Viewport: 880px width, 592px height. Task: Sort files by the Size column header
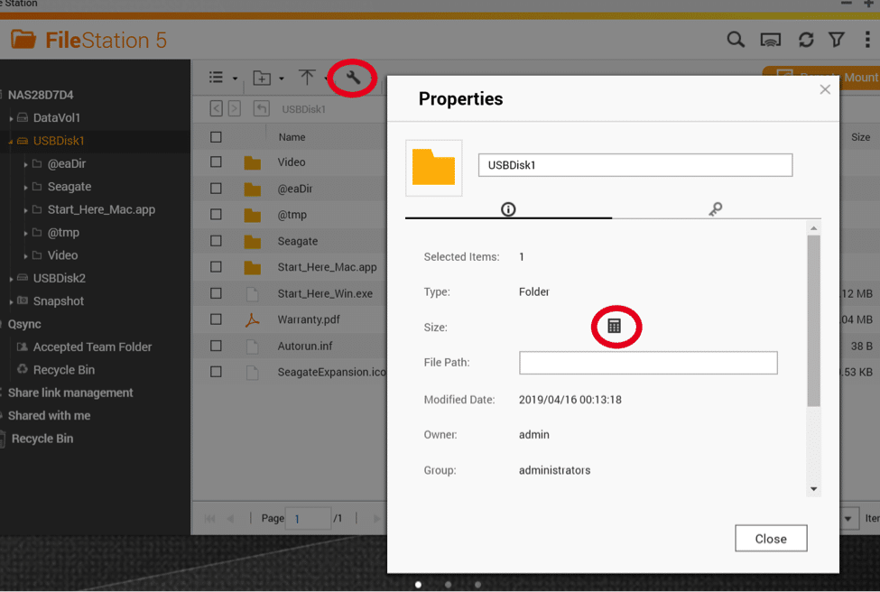click(860, 137)
